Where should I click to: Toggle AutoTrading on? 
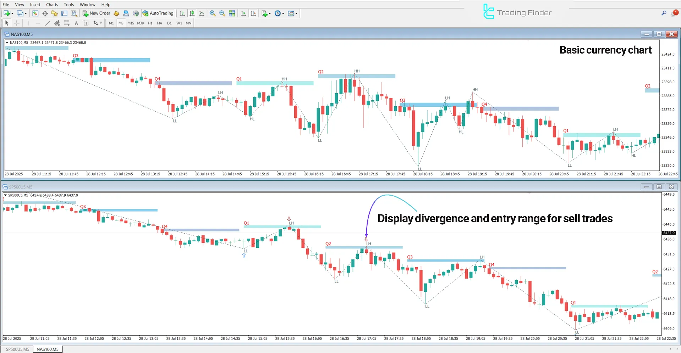point(158,13)
